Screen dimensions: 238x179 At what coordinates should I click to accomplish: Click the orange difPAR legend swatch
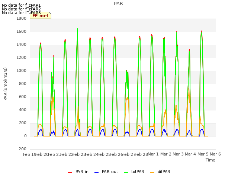(152, 172)
